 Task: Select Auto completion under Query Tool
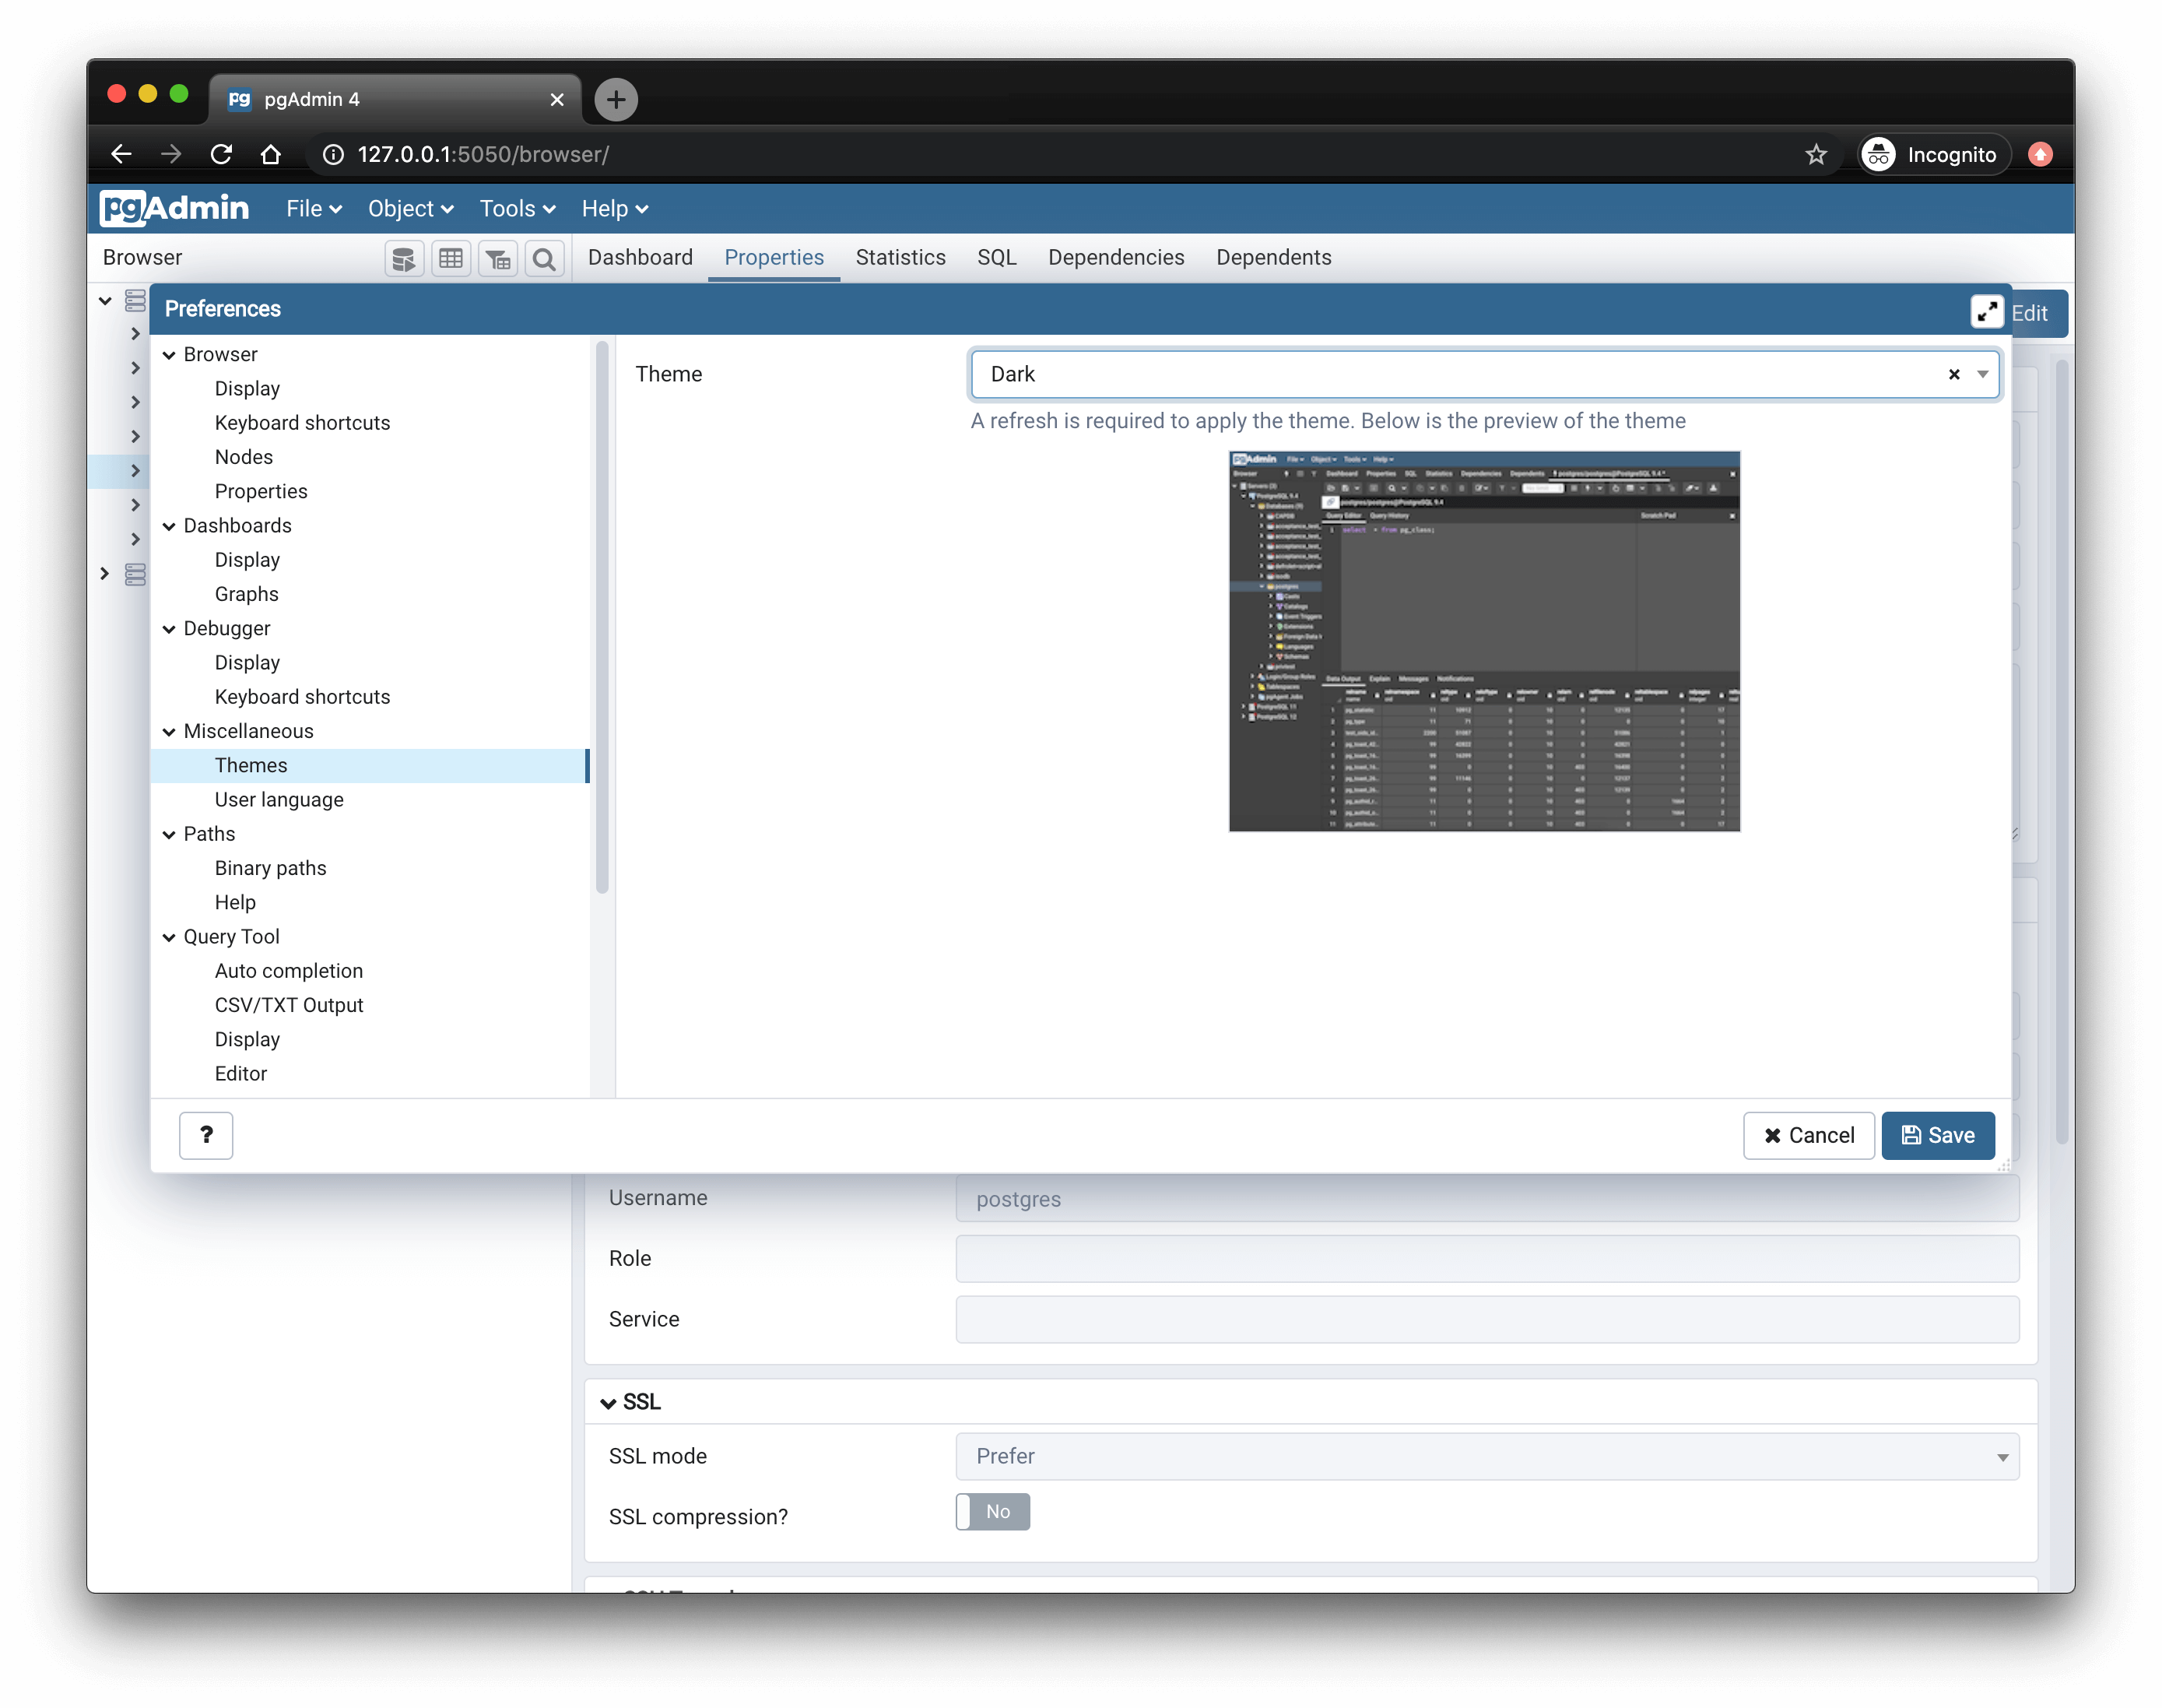coord(289,972)
